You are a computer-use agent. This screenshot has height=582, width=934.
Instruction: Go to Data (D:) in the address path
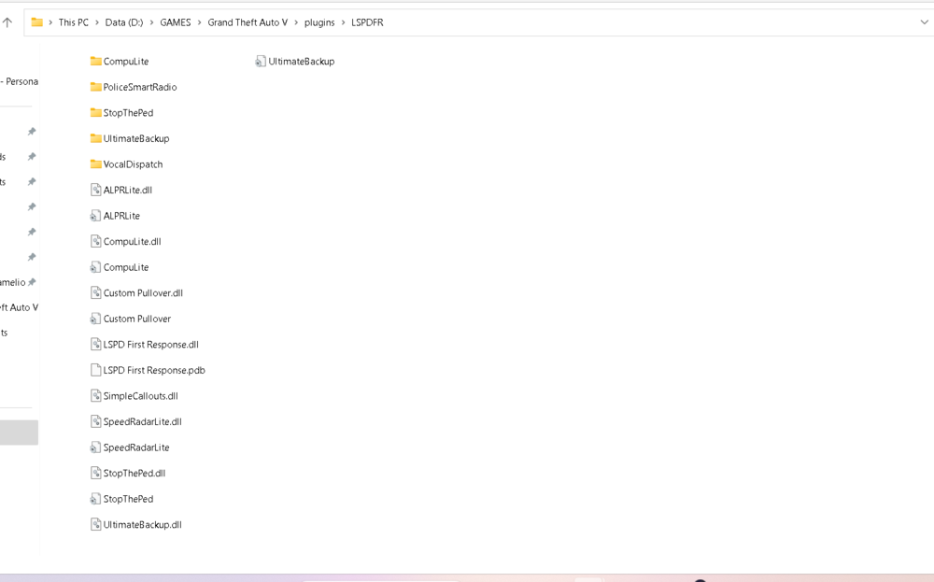point(126,21)
